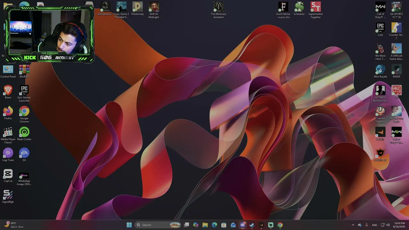Open the Outlook taskbar icon
The image size is (409, 230).
click(x=233, y=225)
